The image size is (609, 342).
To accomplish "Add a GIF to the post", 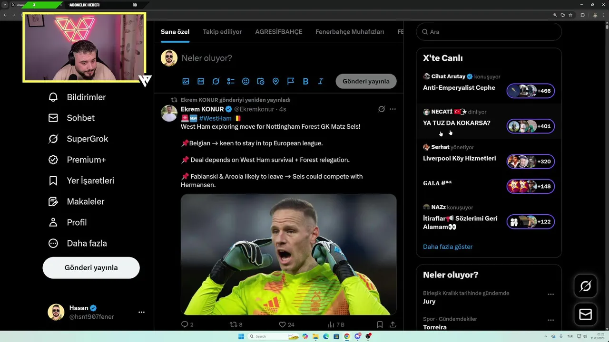I will click(201, 81).
